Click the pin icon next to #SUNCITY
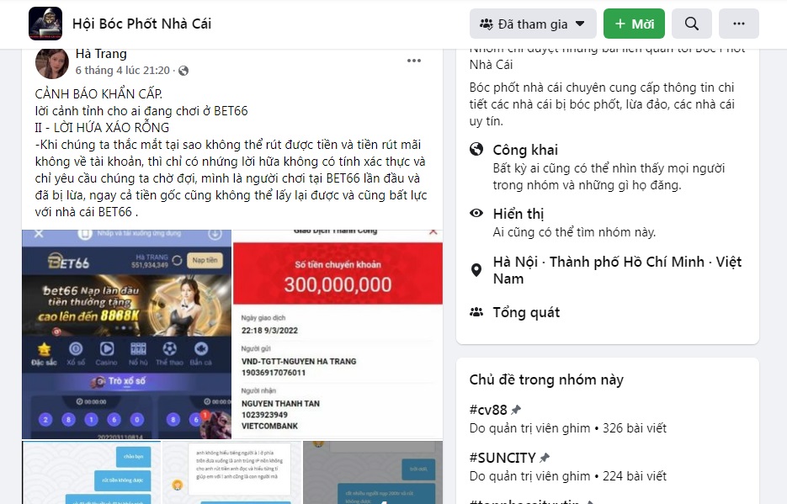The height and width of the screenshot is (504, 787). point(545,458)
